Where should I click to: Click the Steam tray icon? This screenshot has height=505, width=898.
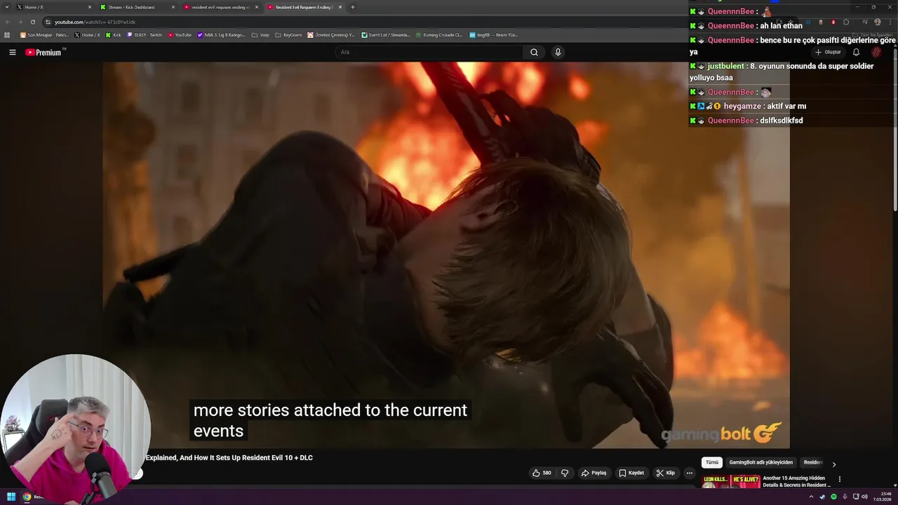coord(822,497)
